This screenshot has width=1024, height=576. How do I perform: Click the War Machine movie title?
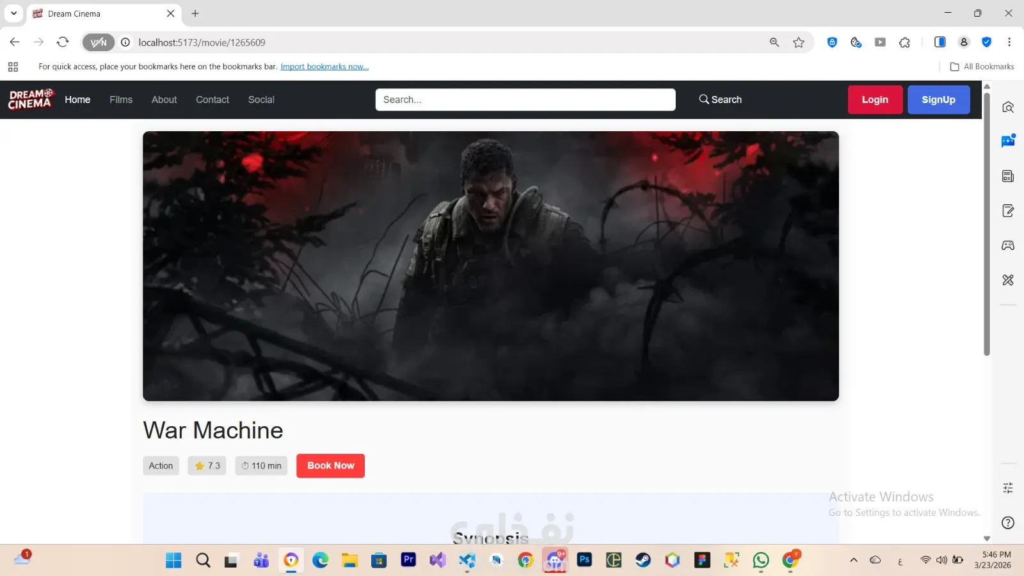(x=213, y=431)
